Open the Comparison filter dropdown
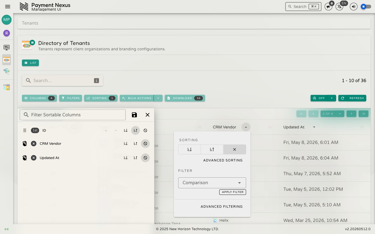Viewport: 375px width, 234px height. (212, 183)
